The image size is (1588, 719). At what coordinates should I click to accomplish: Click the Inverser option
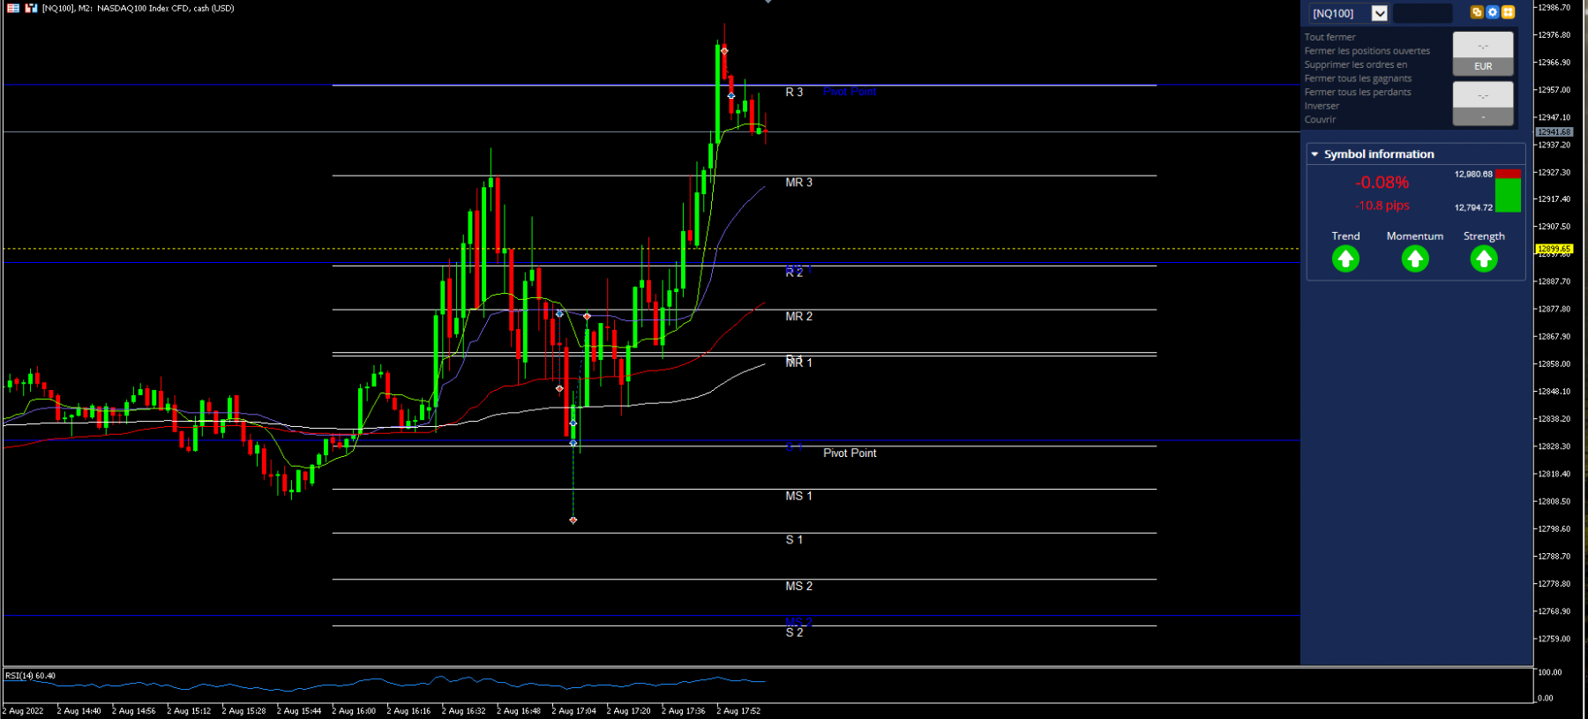[x=1322, y=106]
